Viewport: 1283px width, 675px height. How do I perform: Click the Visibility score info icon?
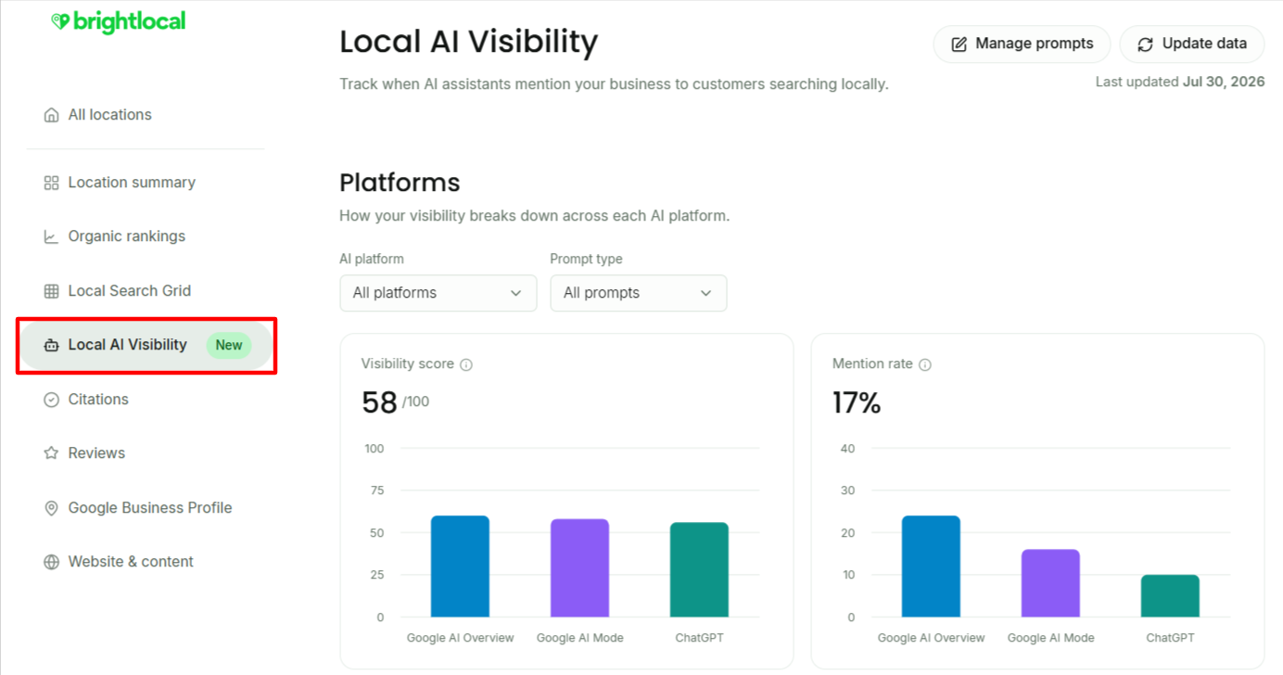tap(466, 364)
